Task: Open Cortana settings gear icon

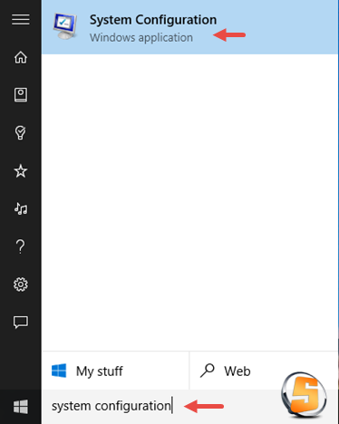Action: (x=21, y=284)
